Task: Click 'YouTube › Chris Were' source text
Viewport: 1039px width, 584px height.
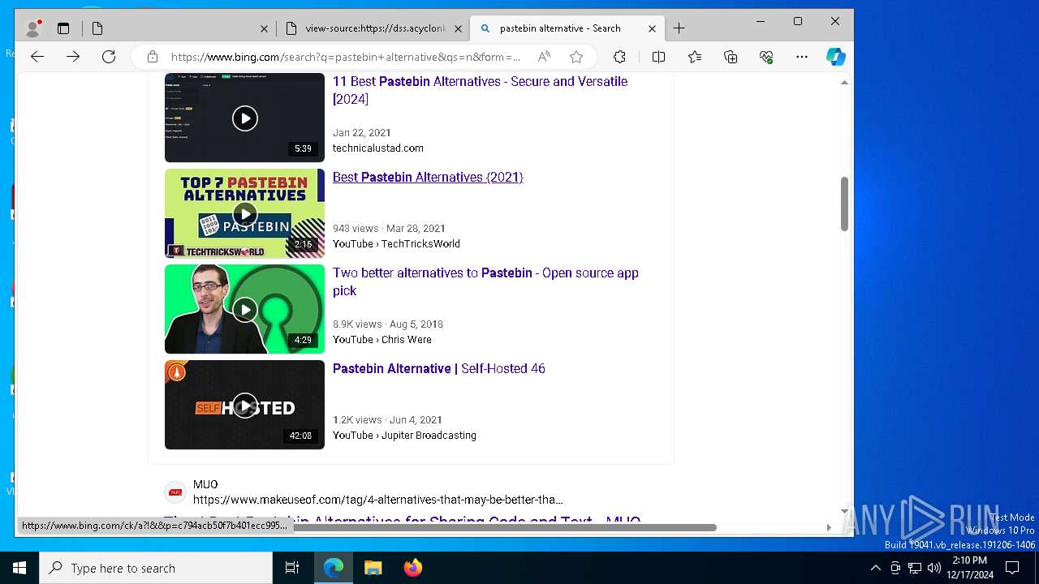Action: (x=382, y=339)
